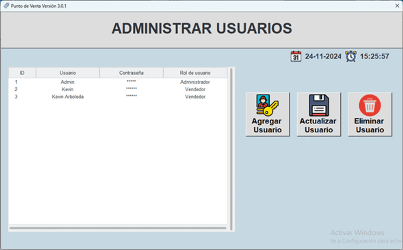
Task: Click the Rol de usuario column header
Action: (x=195, y=73)
